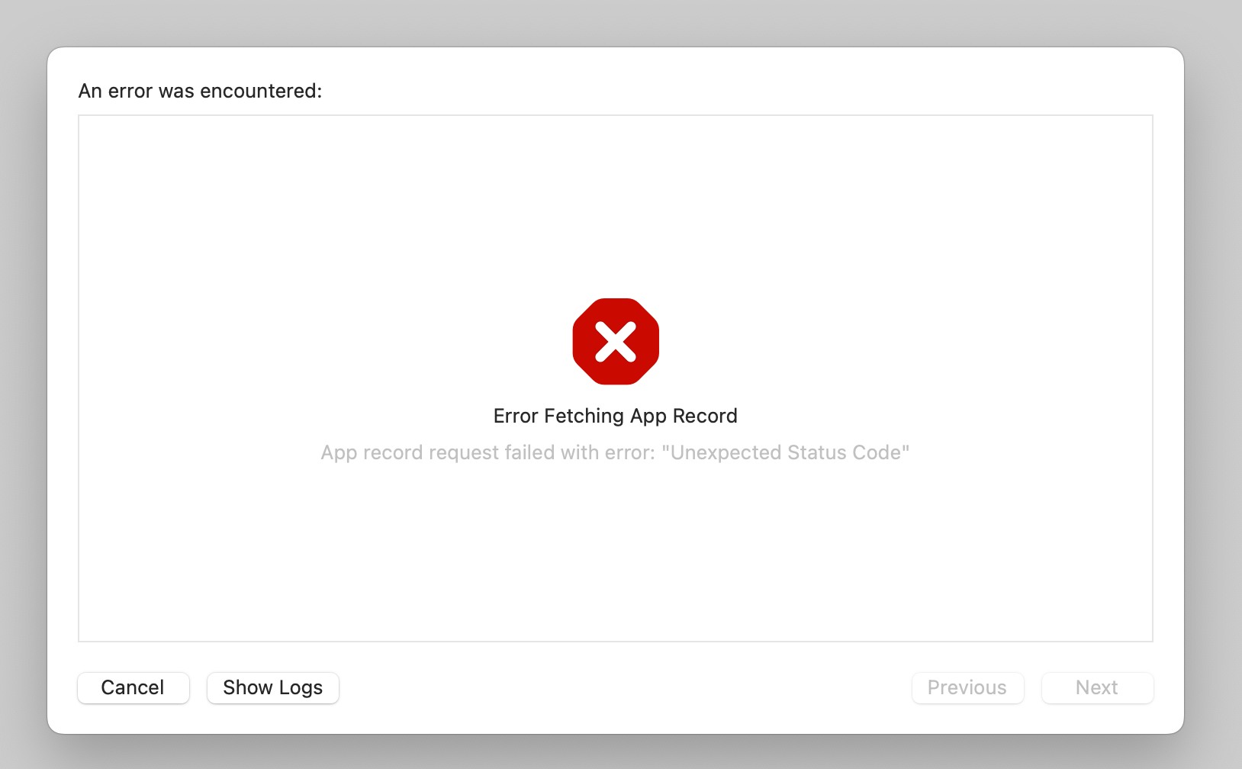Click the quoted "Unexpected Status Code" text
The width and height of the screenshot is (1242, 769).
(x=786, y=452)
